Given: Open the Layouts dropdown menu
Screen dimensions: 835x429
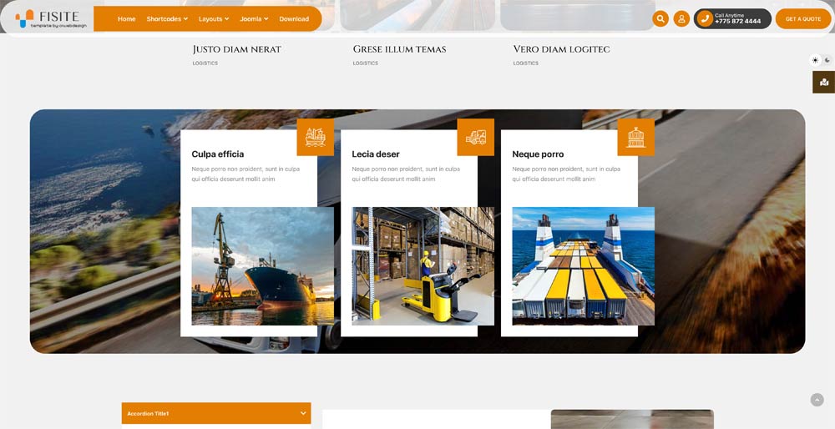Looking at the screenshot, I should click(214, 19).
